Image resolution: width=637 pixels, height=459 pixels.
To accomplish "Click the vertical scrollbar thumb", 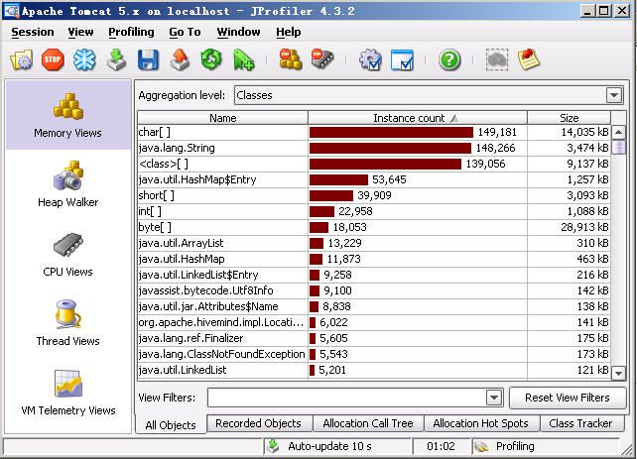I will [618, 147].
